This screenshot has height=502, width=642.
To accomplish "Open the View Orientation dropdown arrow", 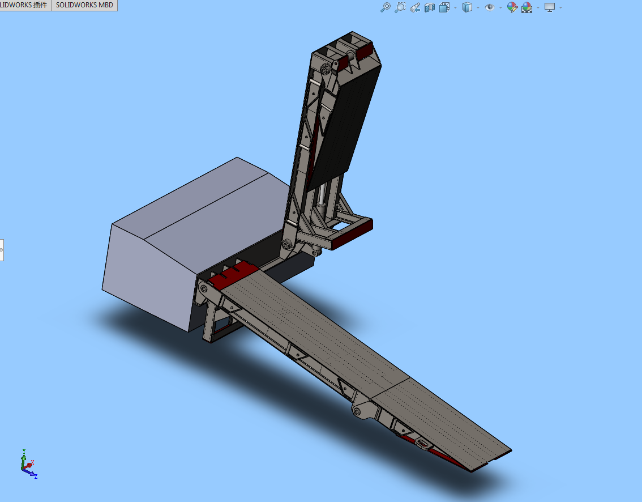I will tap(455, 7).
